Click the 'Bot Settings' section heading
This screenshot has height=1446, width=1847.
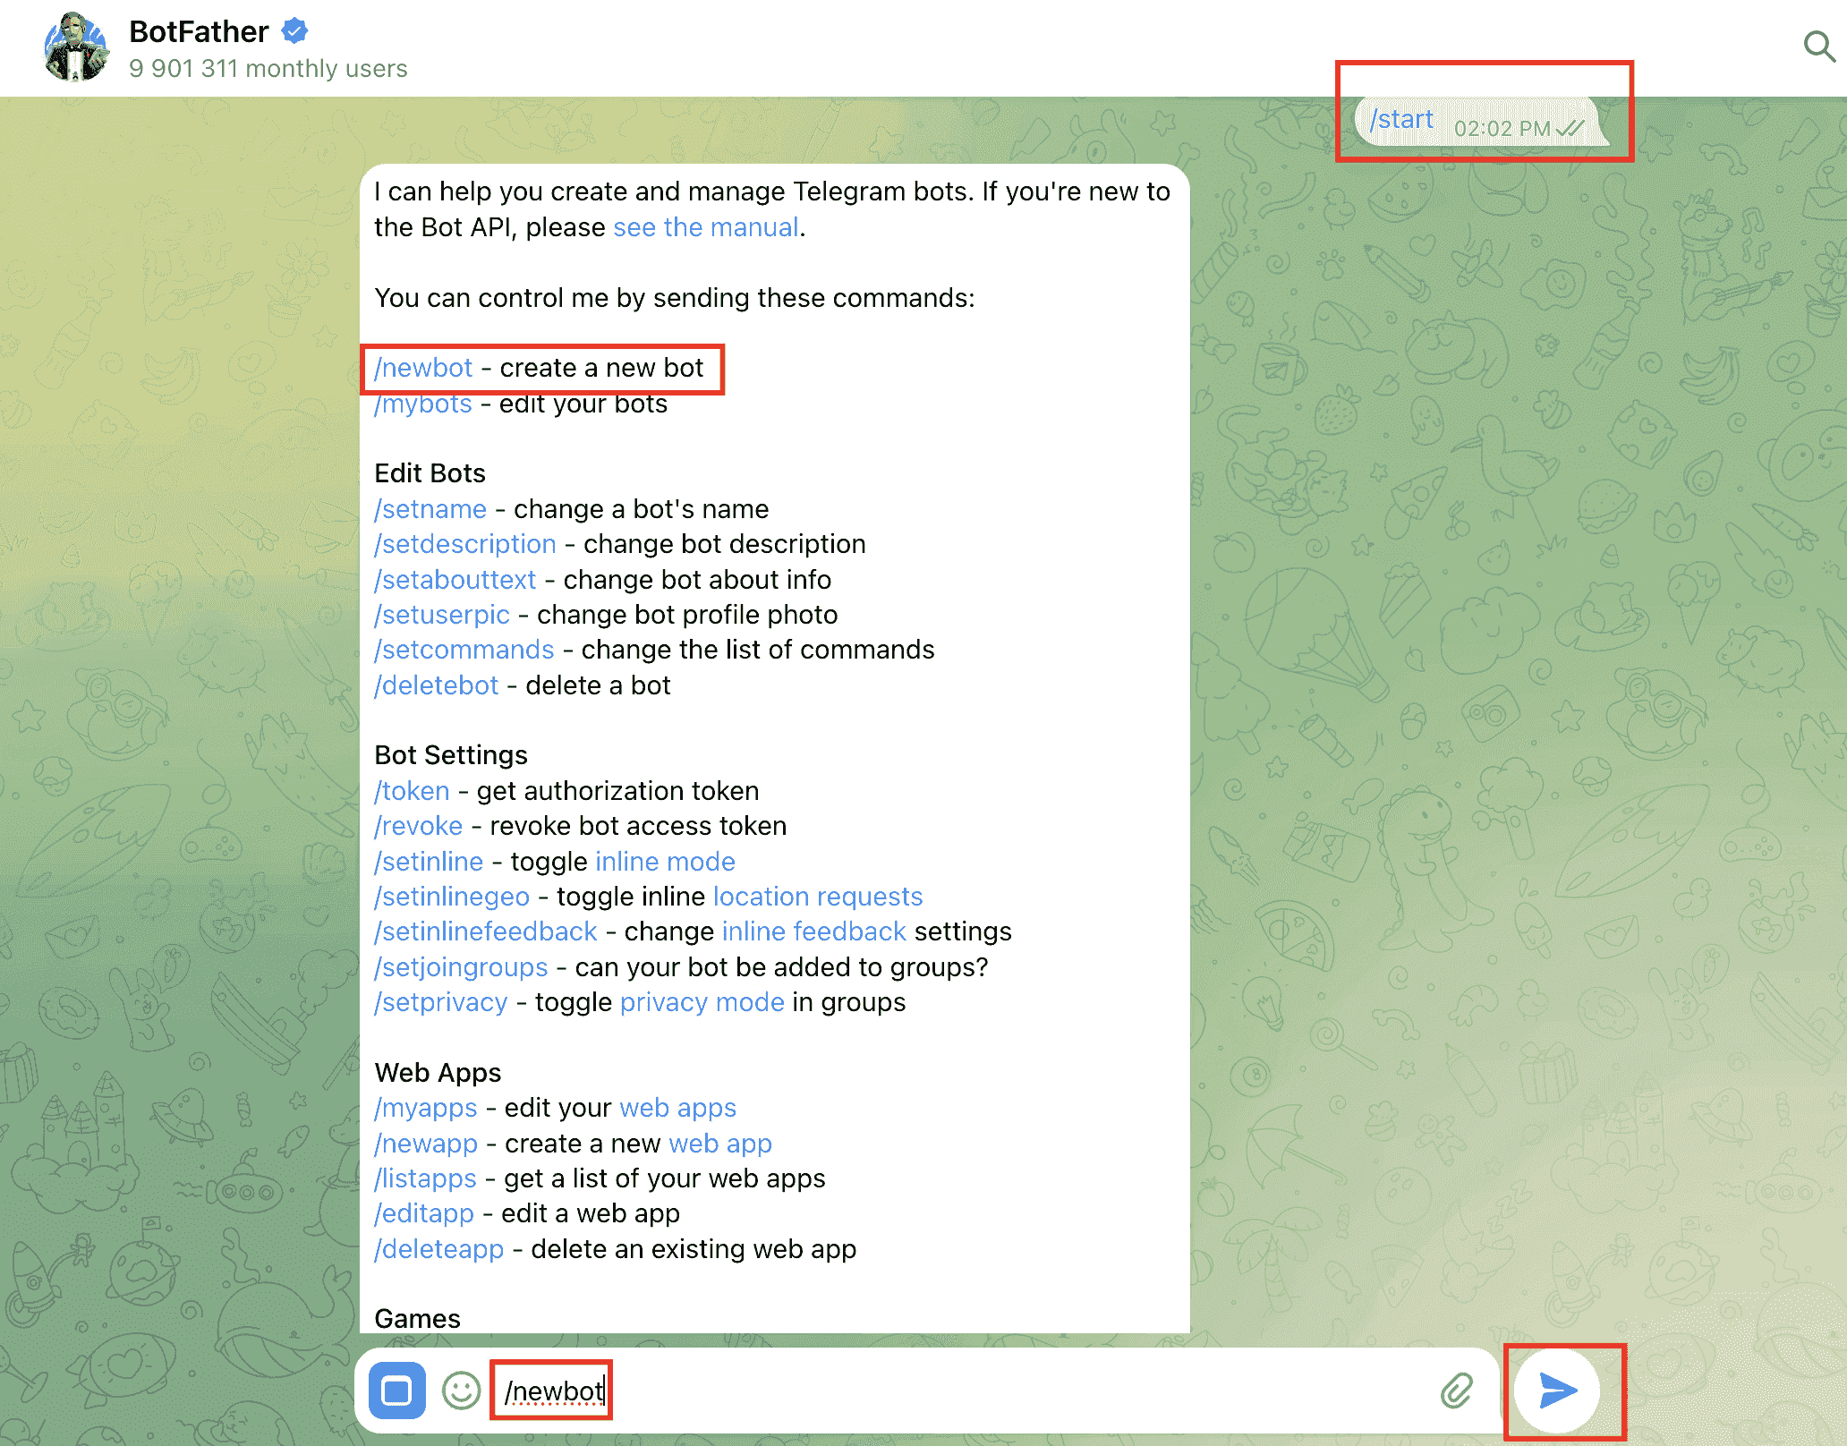[451, 755]
